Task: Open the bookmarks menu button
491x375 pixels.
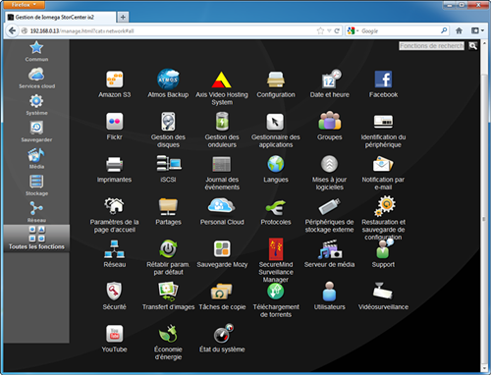Action: click(x=477, y=30)
